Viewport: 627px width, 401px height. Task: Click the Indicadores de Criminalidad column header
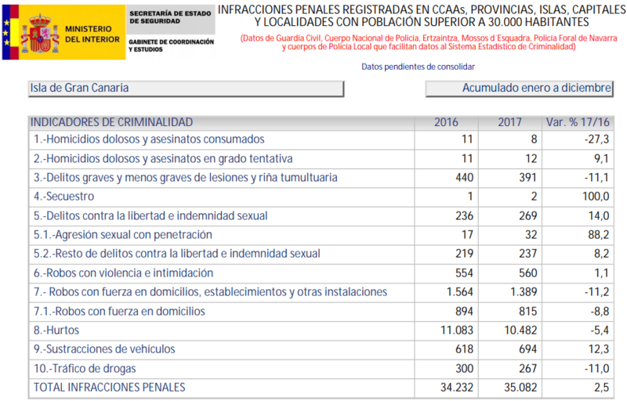pos(111,122)
